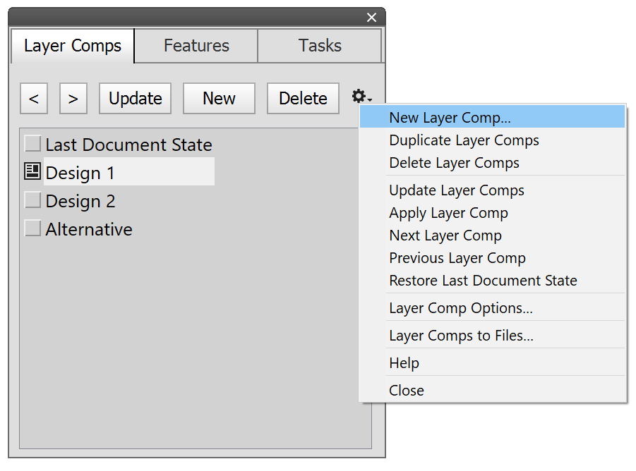Enable the Design 2 layer comp checkbox
This screenshot has height=471, width=636.
32,200
